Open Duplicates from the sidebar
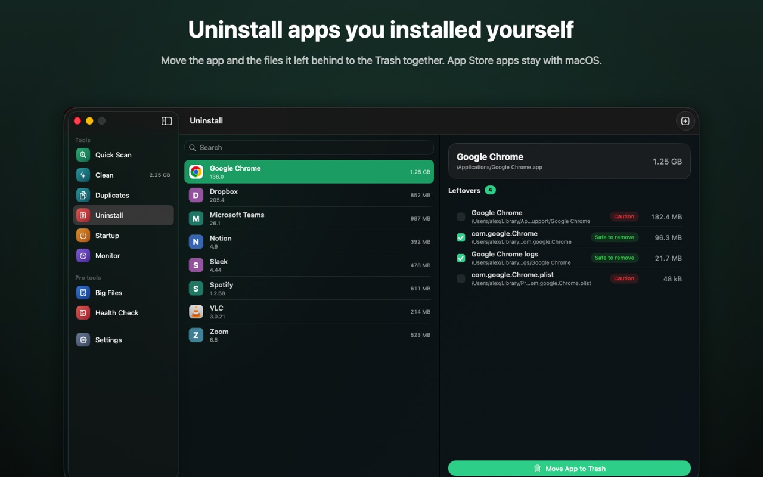 [x=123, y=196]
